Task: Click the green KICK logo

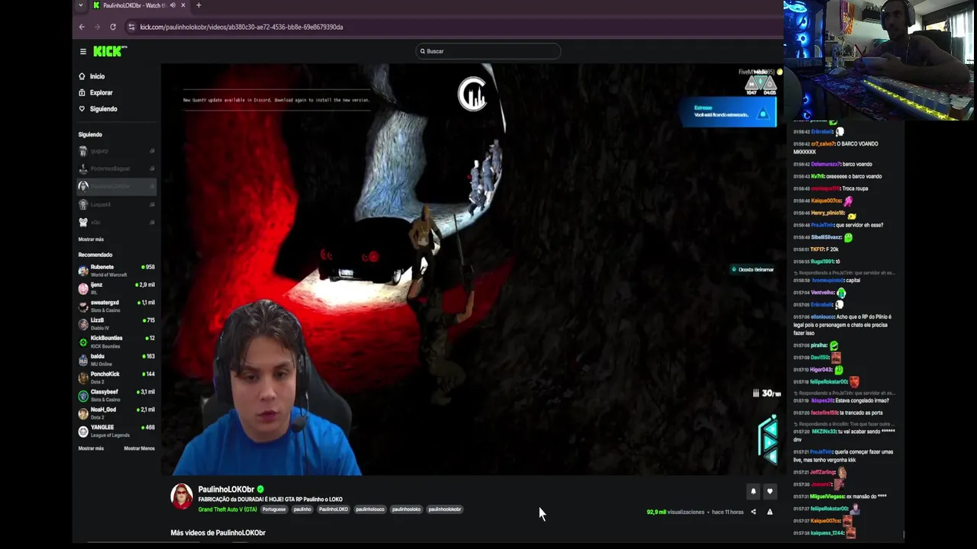Action: point(110,51)
